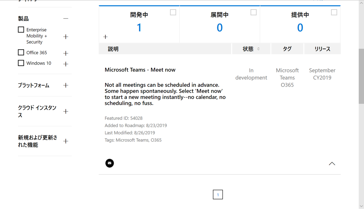The image size is (364, 209).
Task: Click the Featured ID: 54028 text
Action: point(123,118)
